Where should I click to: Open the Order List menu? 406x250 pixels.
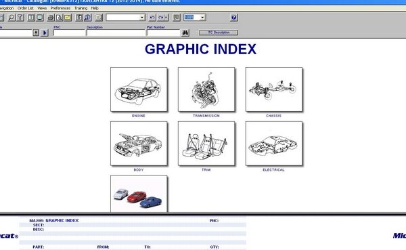coord(26,8)
